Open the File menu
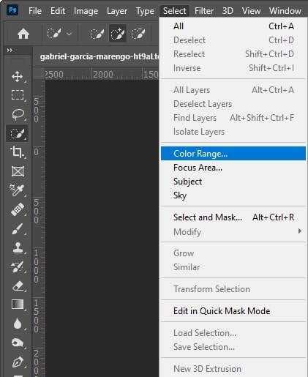The height and width of the screenshot is (377, 308). pyautogui.click(x=35, y=11)
